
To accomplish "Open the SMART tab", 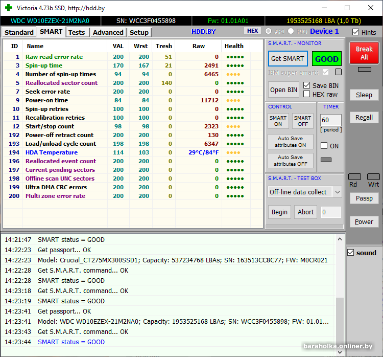I will pyautogui.click(x=51, y=32).
